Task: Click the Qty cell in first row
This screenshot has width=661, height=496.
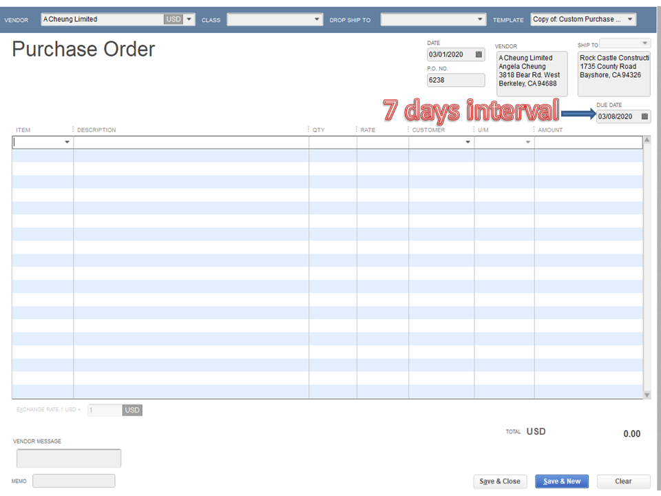Action: pyautogui.click(x=333, y=143)
